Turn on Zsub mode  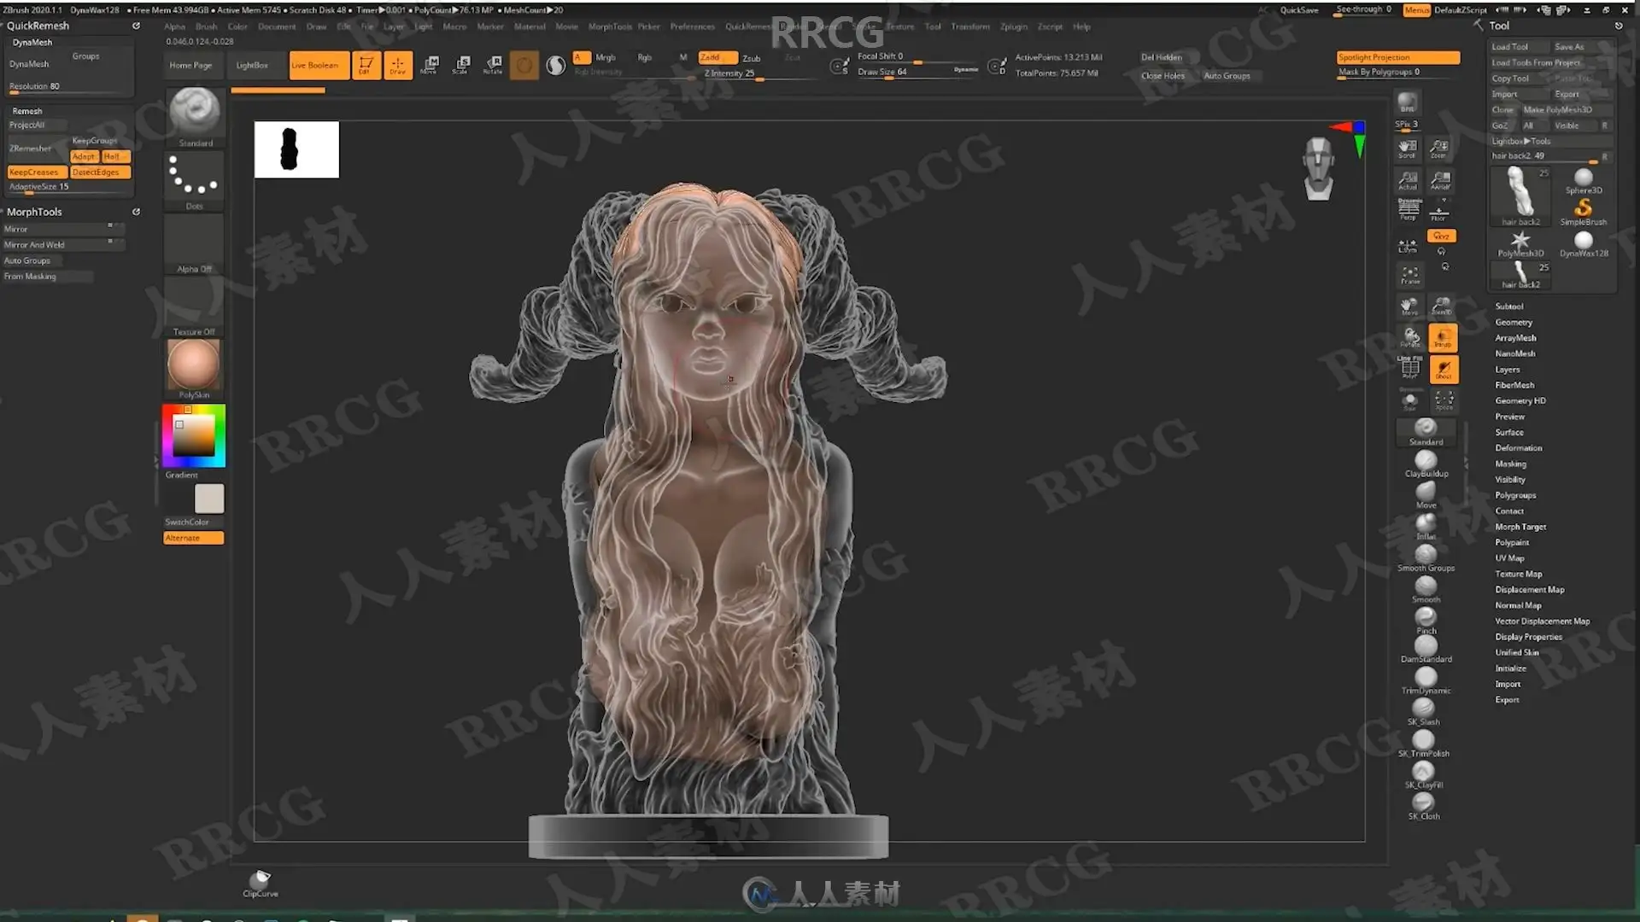click(x=752, y=58)
